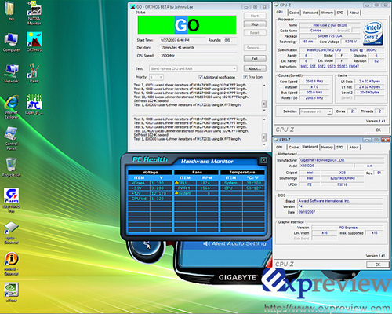Click the upper log pane scrollbar in ORTHOS
The width and height of the screenshot is (392, 314).
tap(264, 98)
